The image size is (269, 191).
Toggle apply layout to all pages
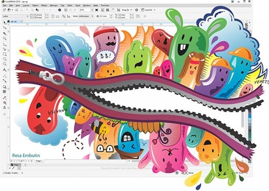click(64, 16)
